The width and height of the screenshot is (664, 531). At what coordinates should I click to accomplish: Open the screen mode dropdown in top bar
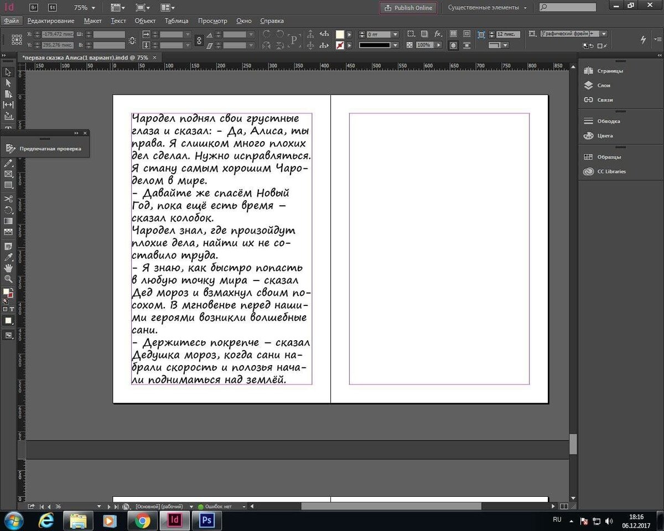[142, 8]
